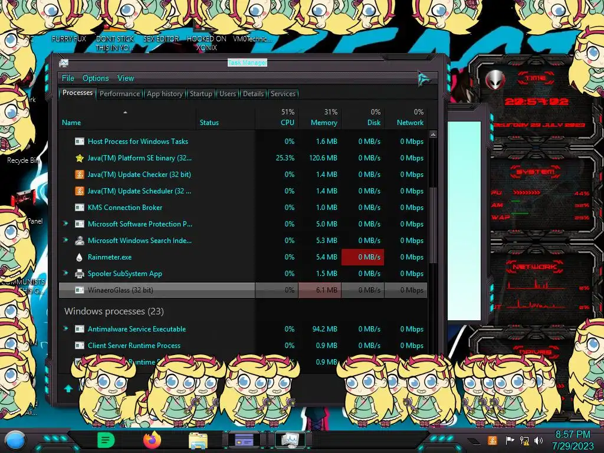
Task: Expand Microsoft Windows Search Indexer process
Action: [x=65, y=240]
